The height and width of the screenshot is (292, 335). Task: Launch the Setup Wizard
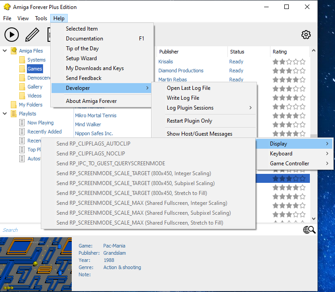point(102,58)
